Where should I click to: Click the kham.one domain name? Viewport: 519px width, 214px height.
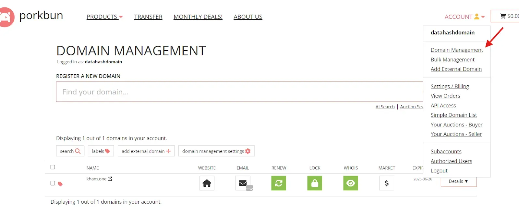[96, 179]
